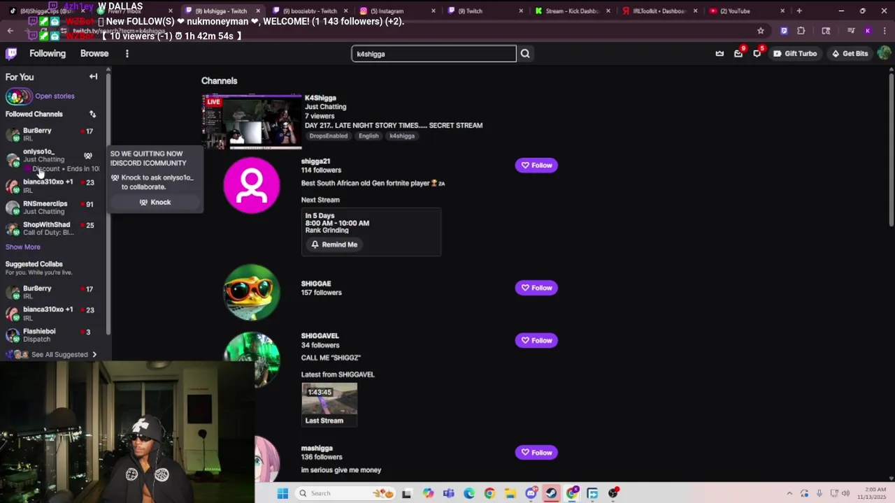Follow the SHIGGAE channel
Viewport: 895px width, 503px height.
pos(536,288)
